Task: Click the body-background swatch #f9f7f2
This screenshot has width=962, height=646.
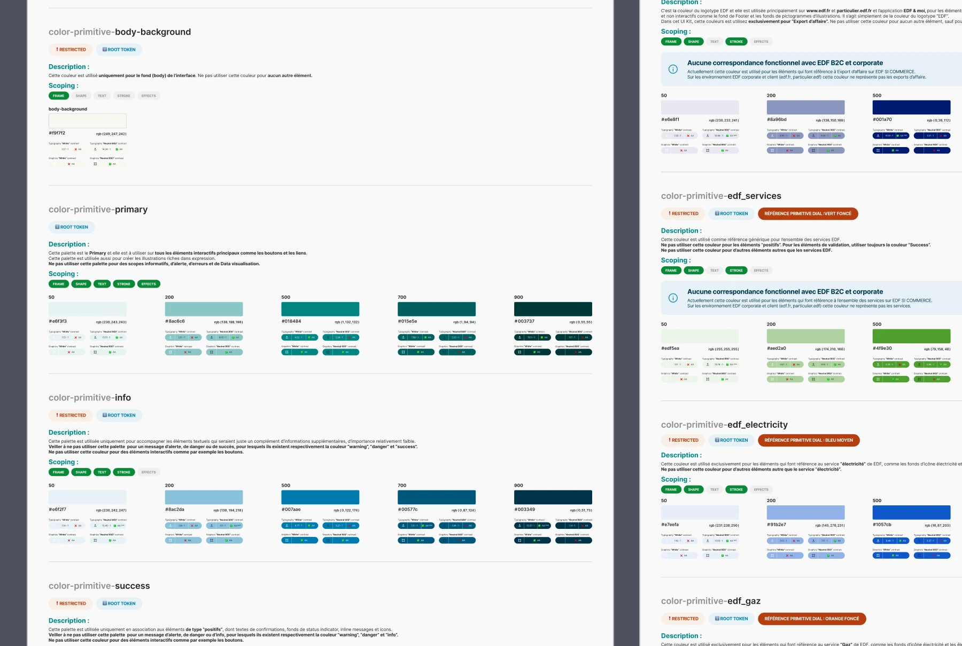Action: click(x=88, y=120)
